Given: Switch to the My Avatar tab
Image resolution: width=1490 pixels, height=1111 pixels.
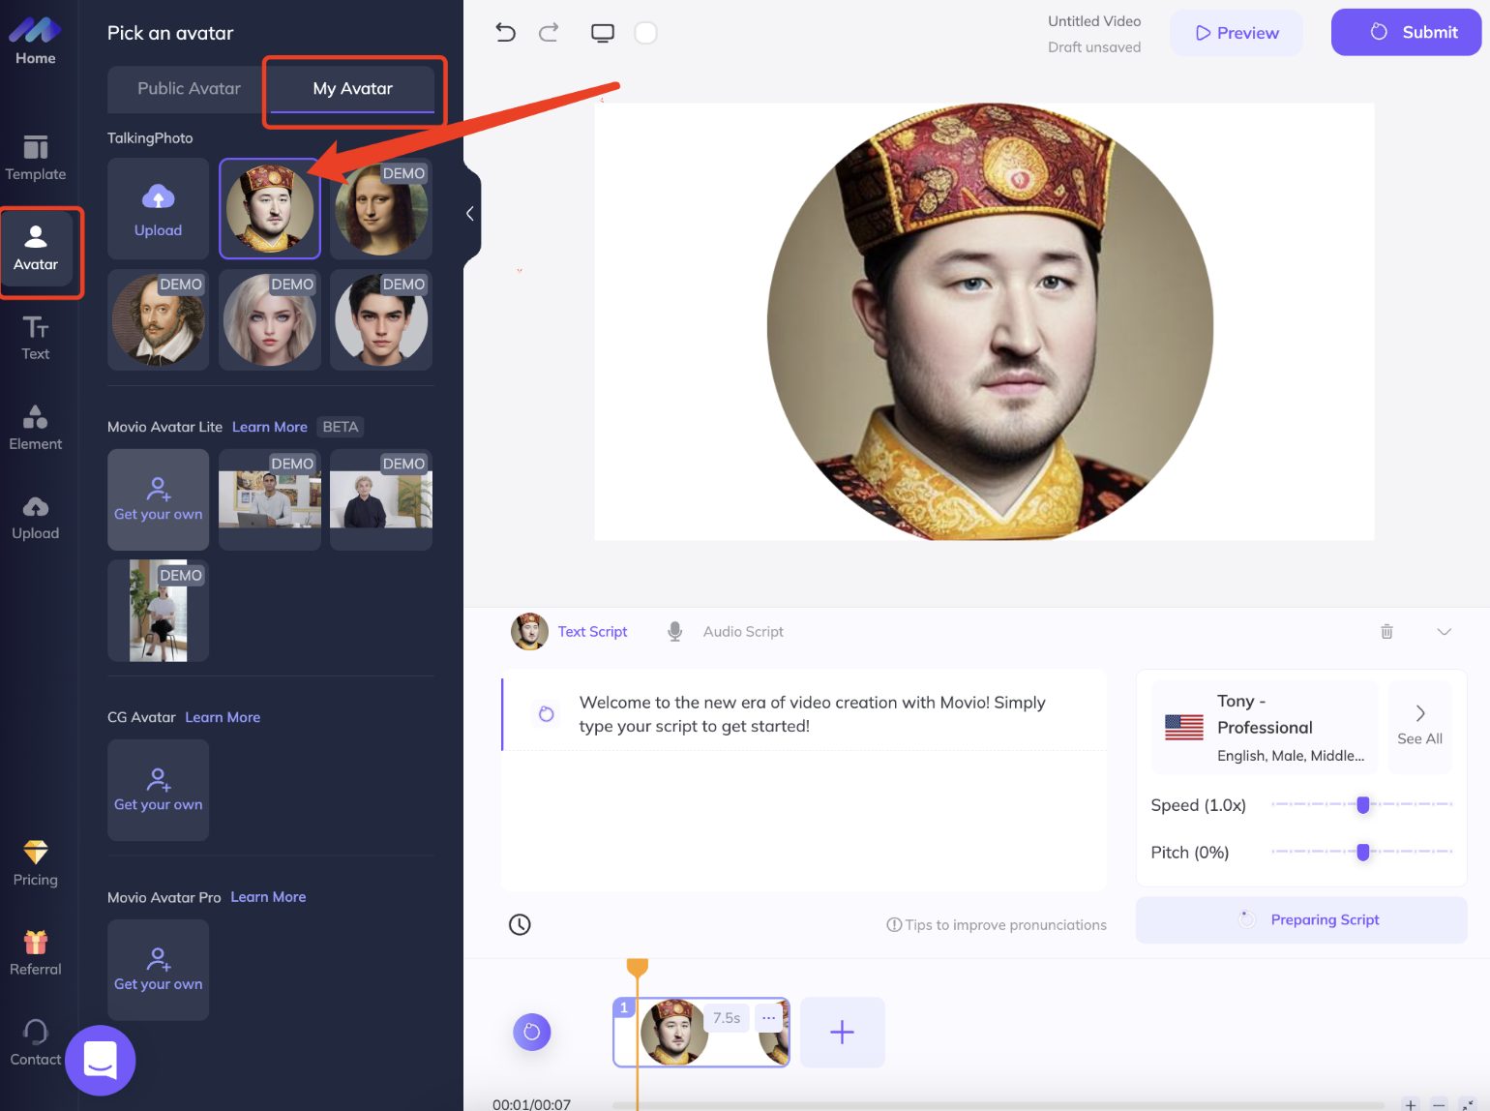Looking at the screenshot, I should point(353,88).
